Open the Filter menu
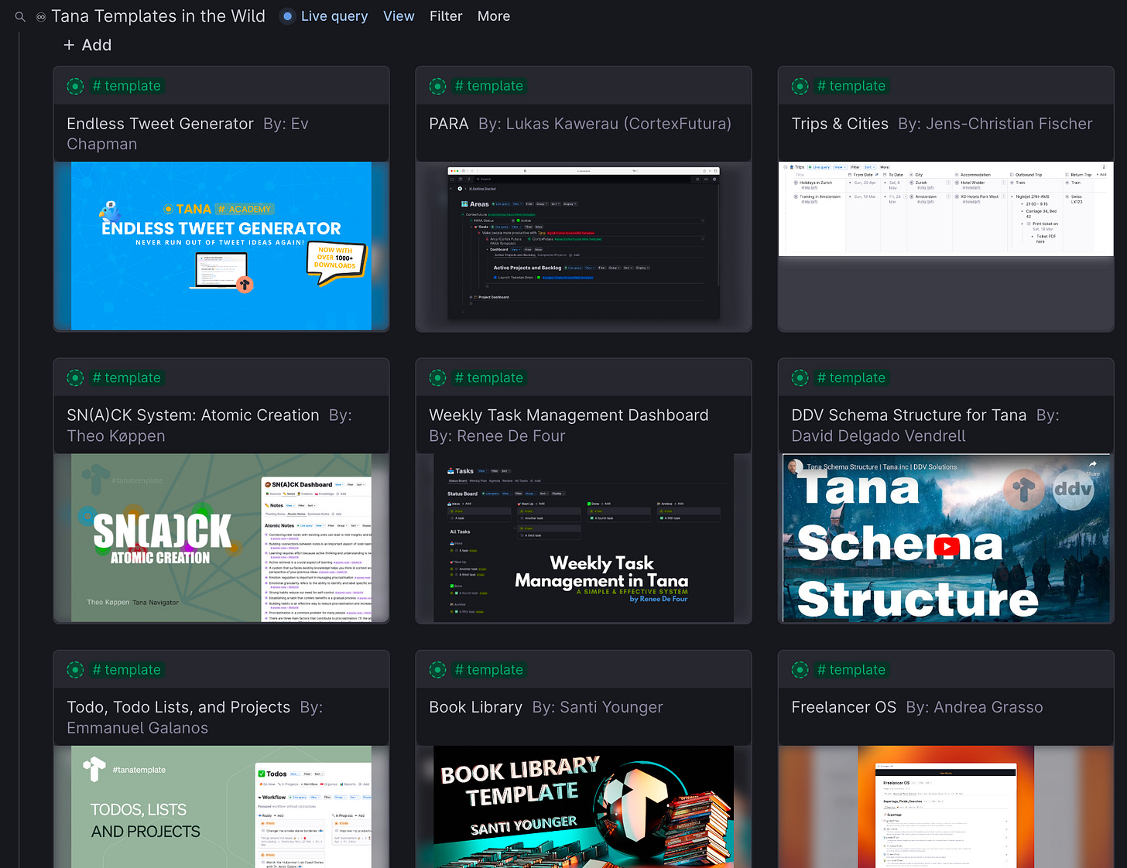 pyautogui.click(x=446, y=16)
